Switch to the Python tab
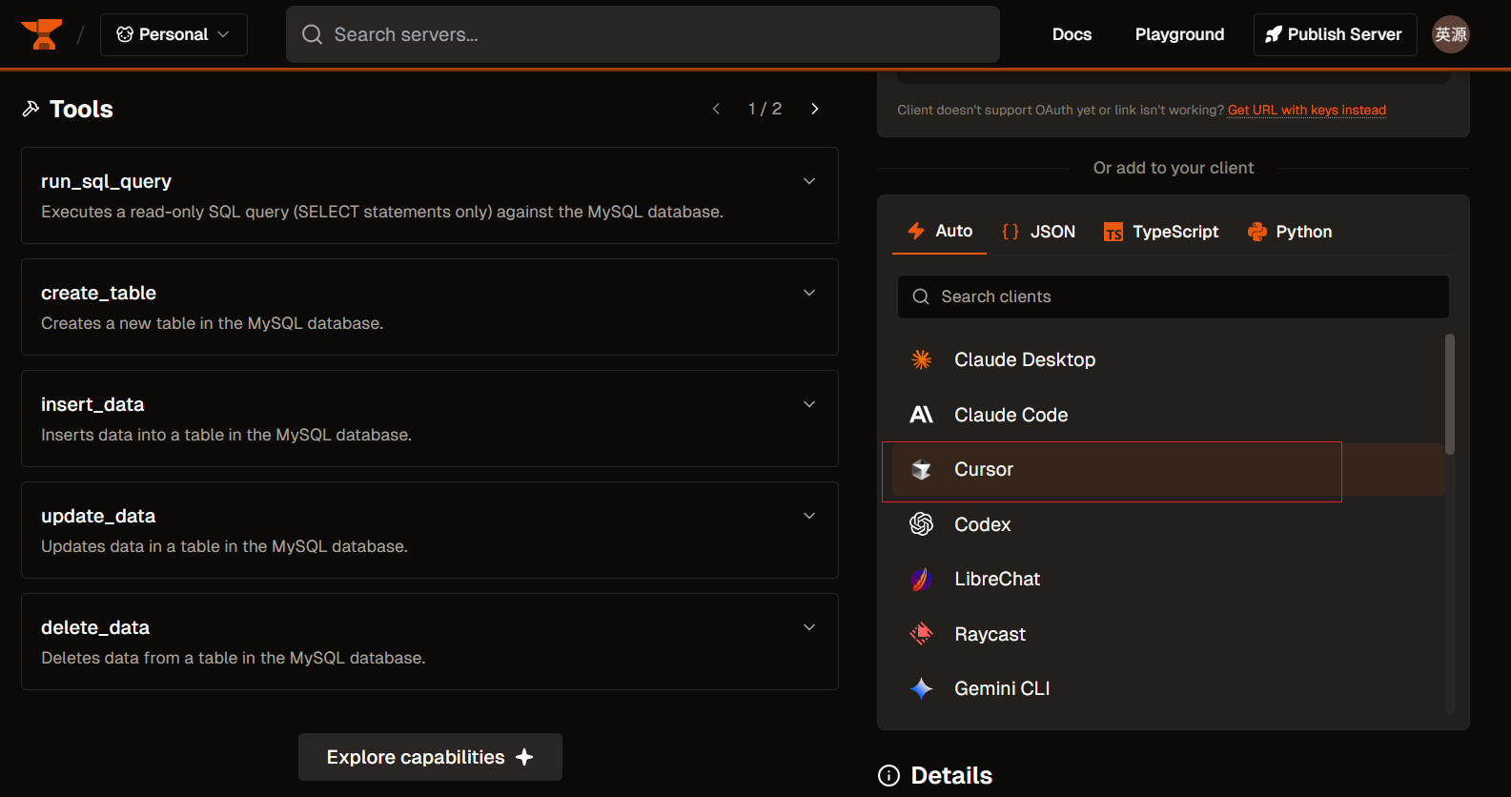 point(1289,232)
